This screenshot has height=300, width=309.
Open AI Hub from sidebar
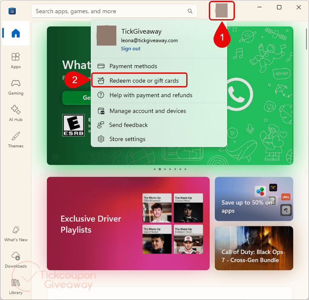16,113
